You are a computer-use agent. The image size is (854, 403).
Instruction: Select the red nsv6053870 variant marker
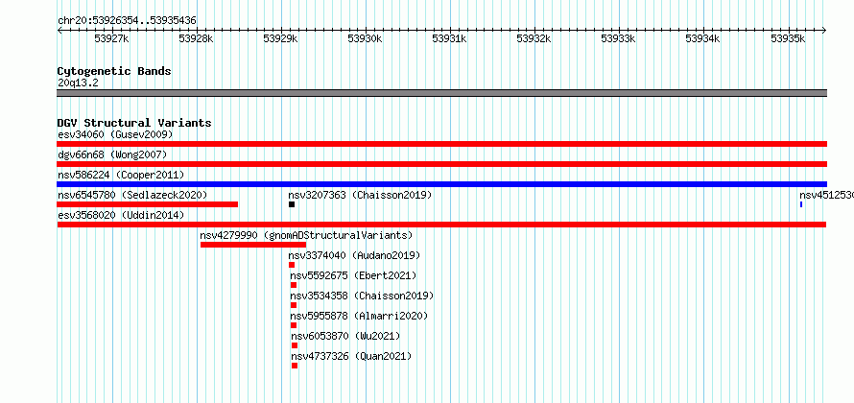295,345
